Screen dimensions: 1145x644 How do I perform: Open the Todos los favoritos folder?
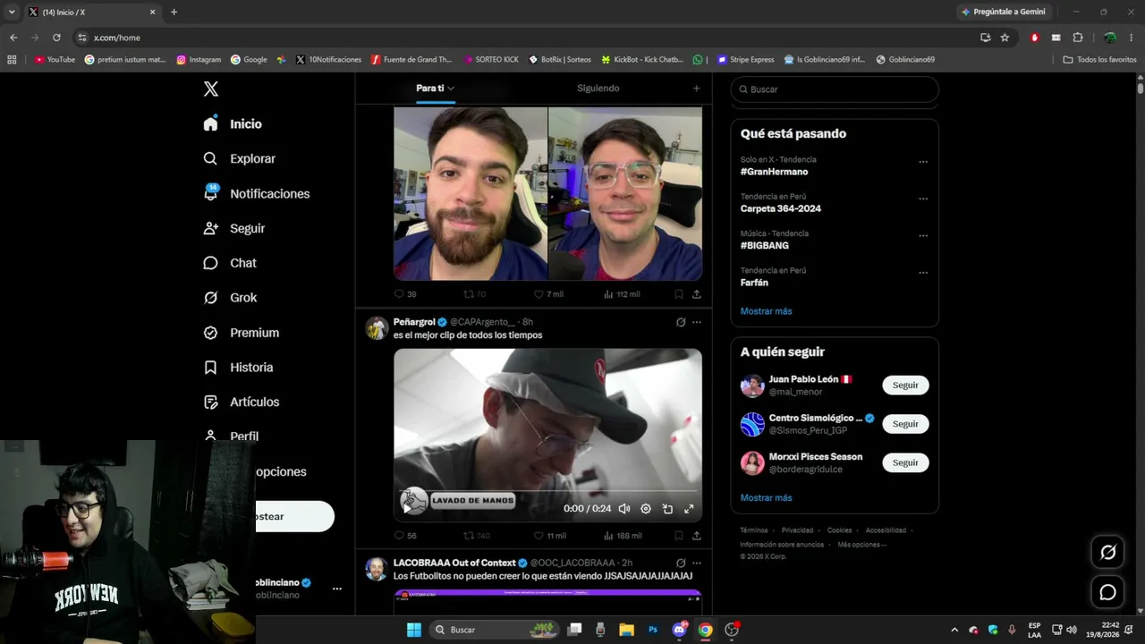click(1099, 60)
